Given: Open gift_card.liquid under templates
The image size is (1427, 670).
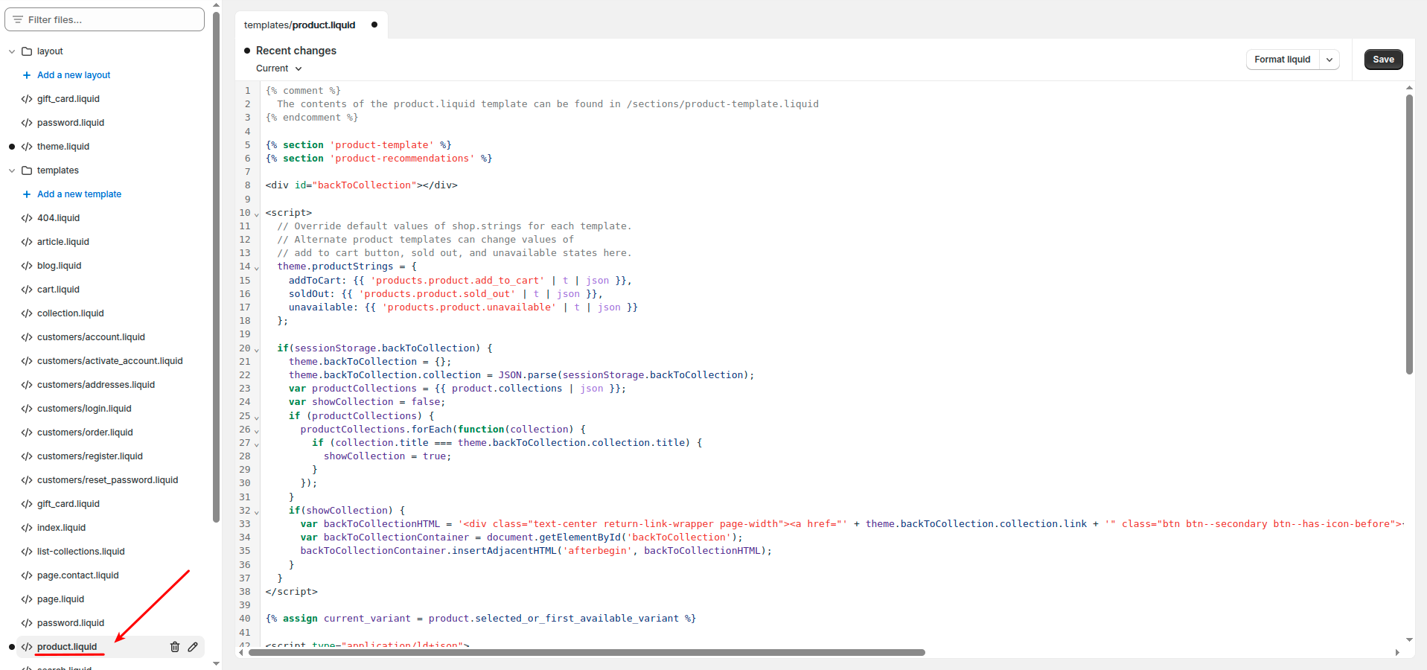Looking at the screenshot, I should pos(68,504).
